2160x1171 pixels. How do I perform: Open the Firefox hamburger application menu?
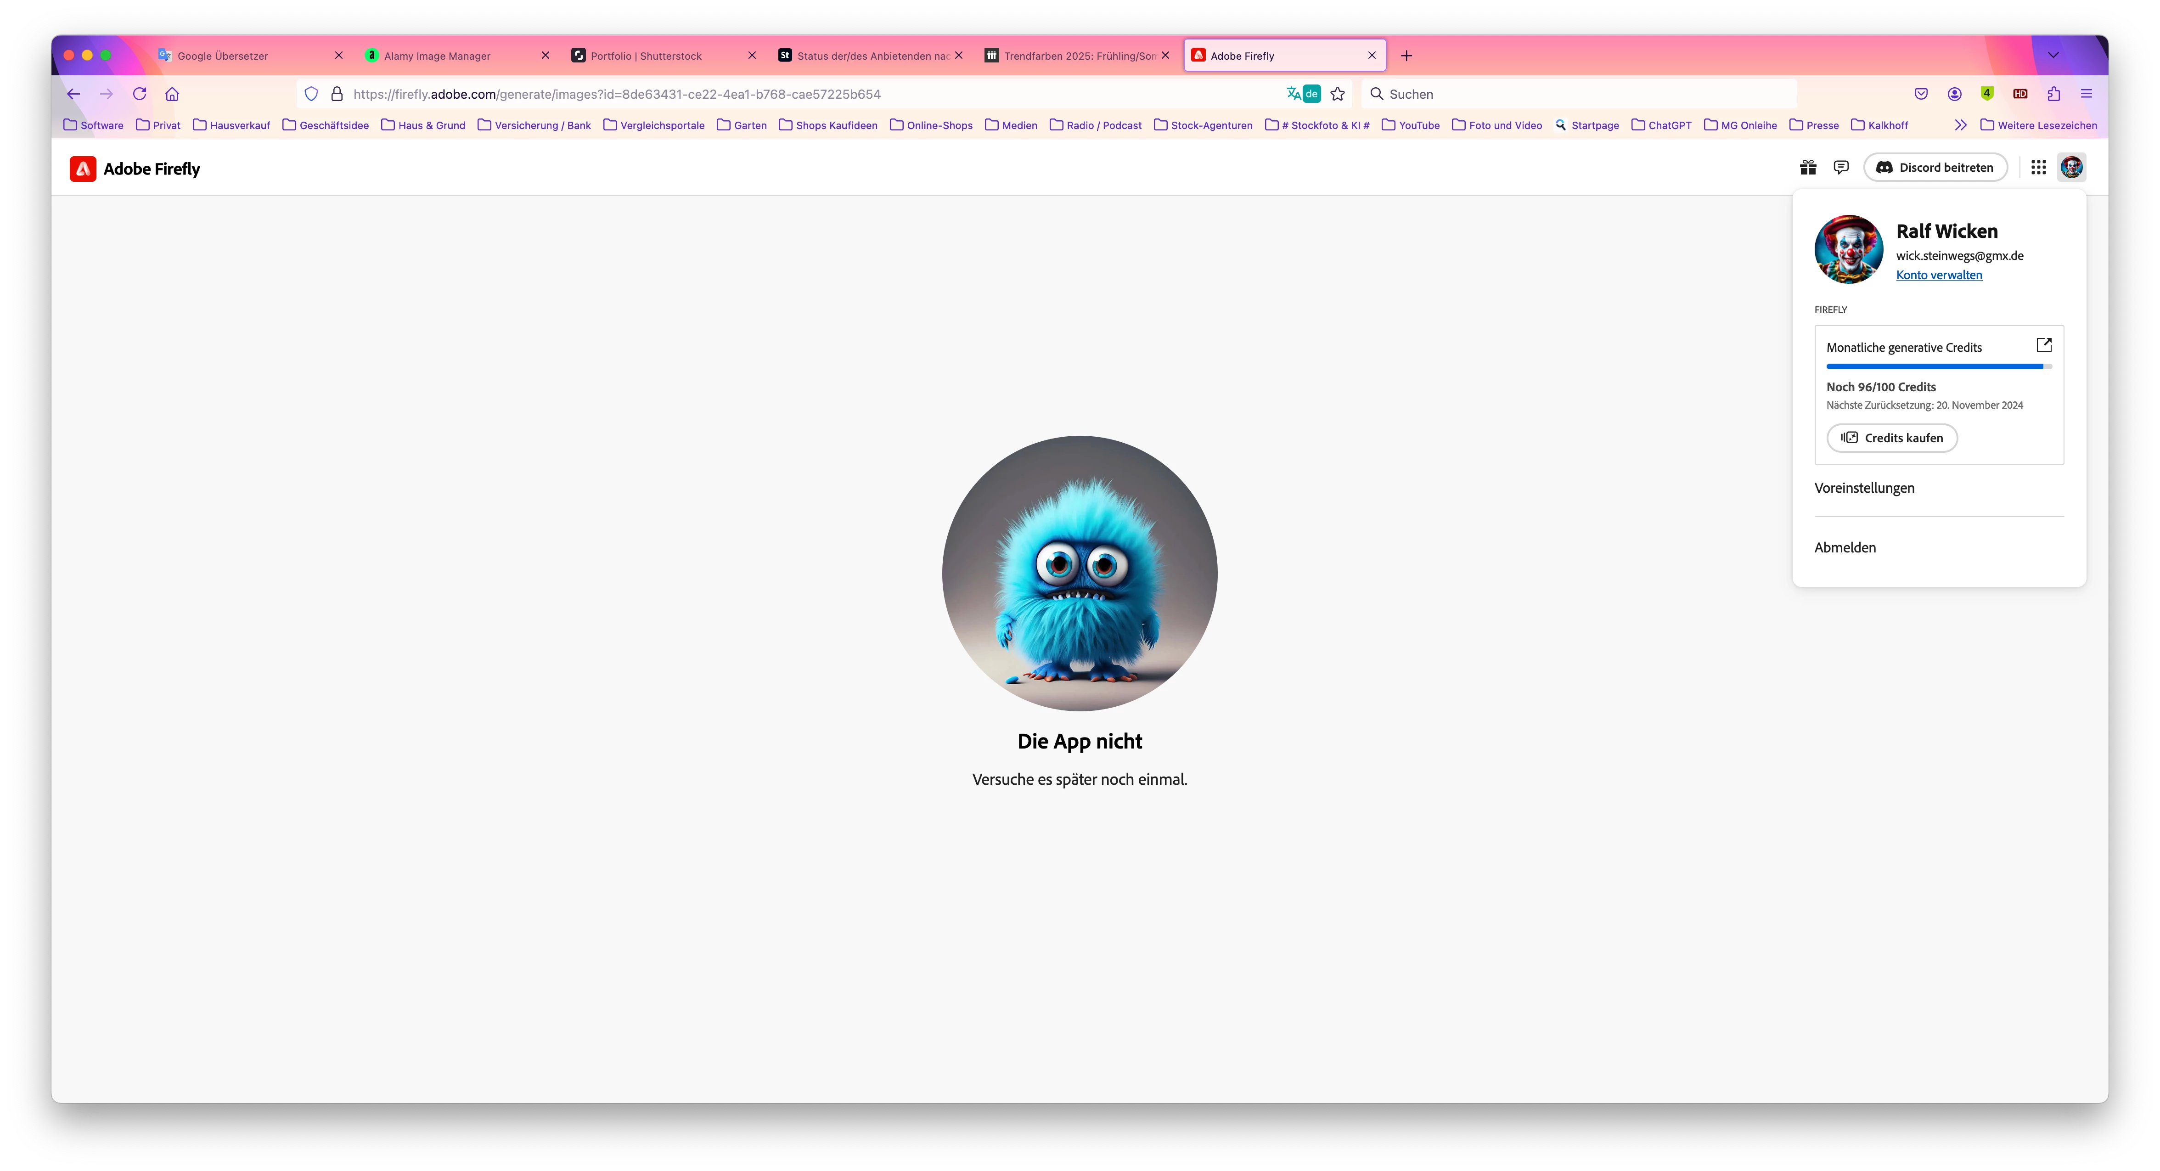click(2086, 94)
